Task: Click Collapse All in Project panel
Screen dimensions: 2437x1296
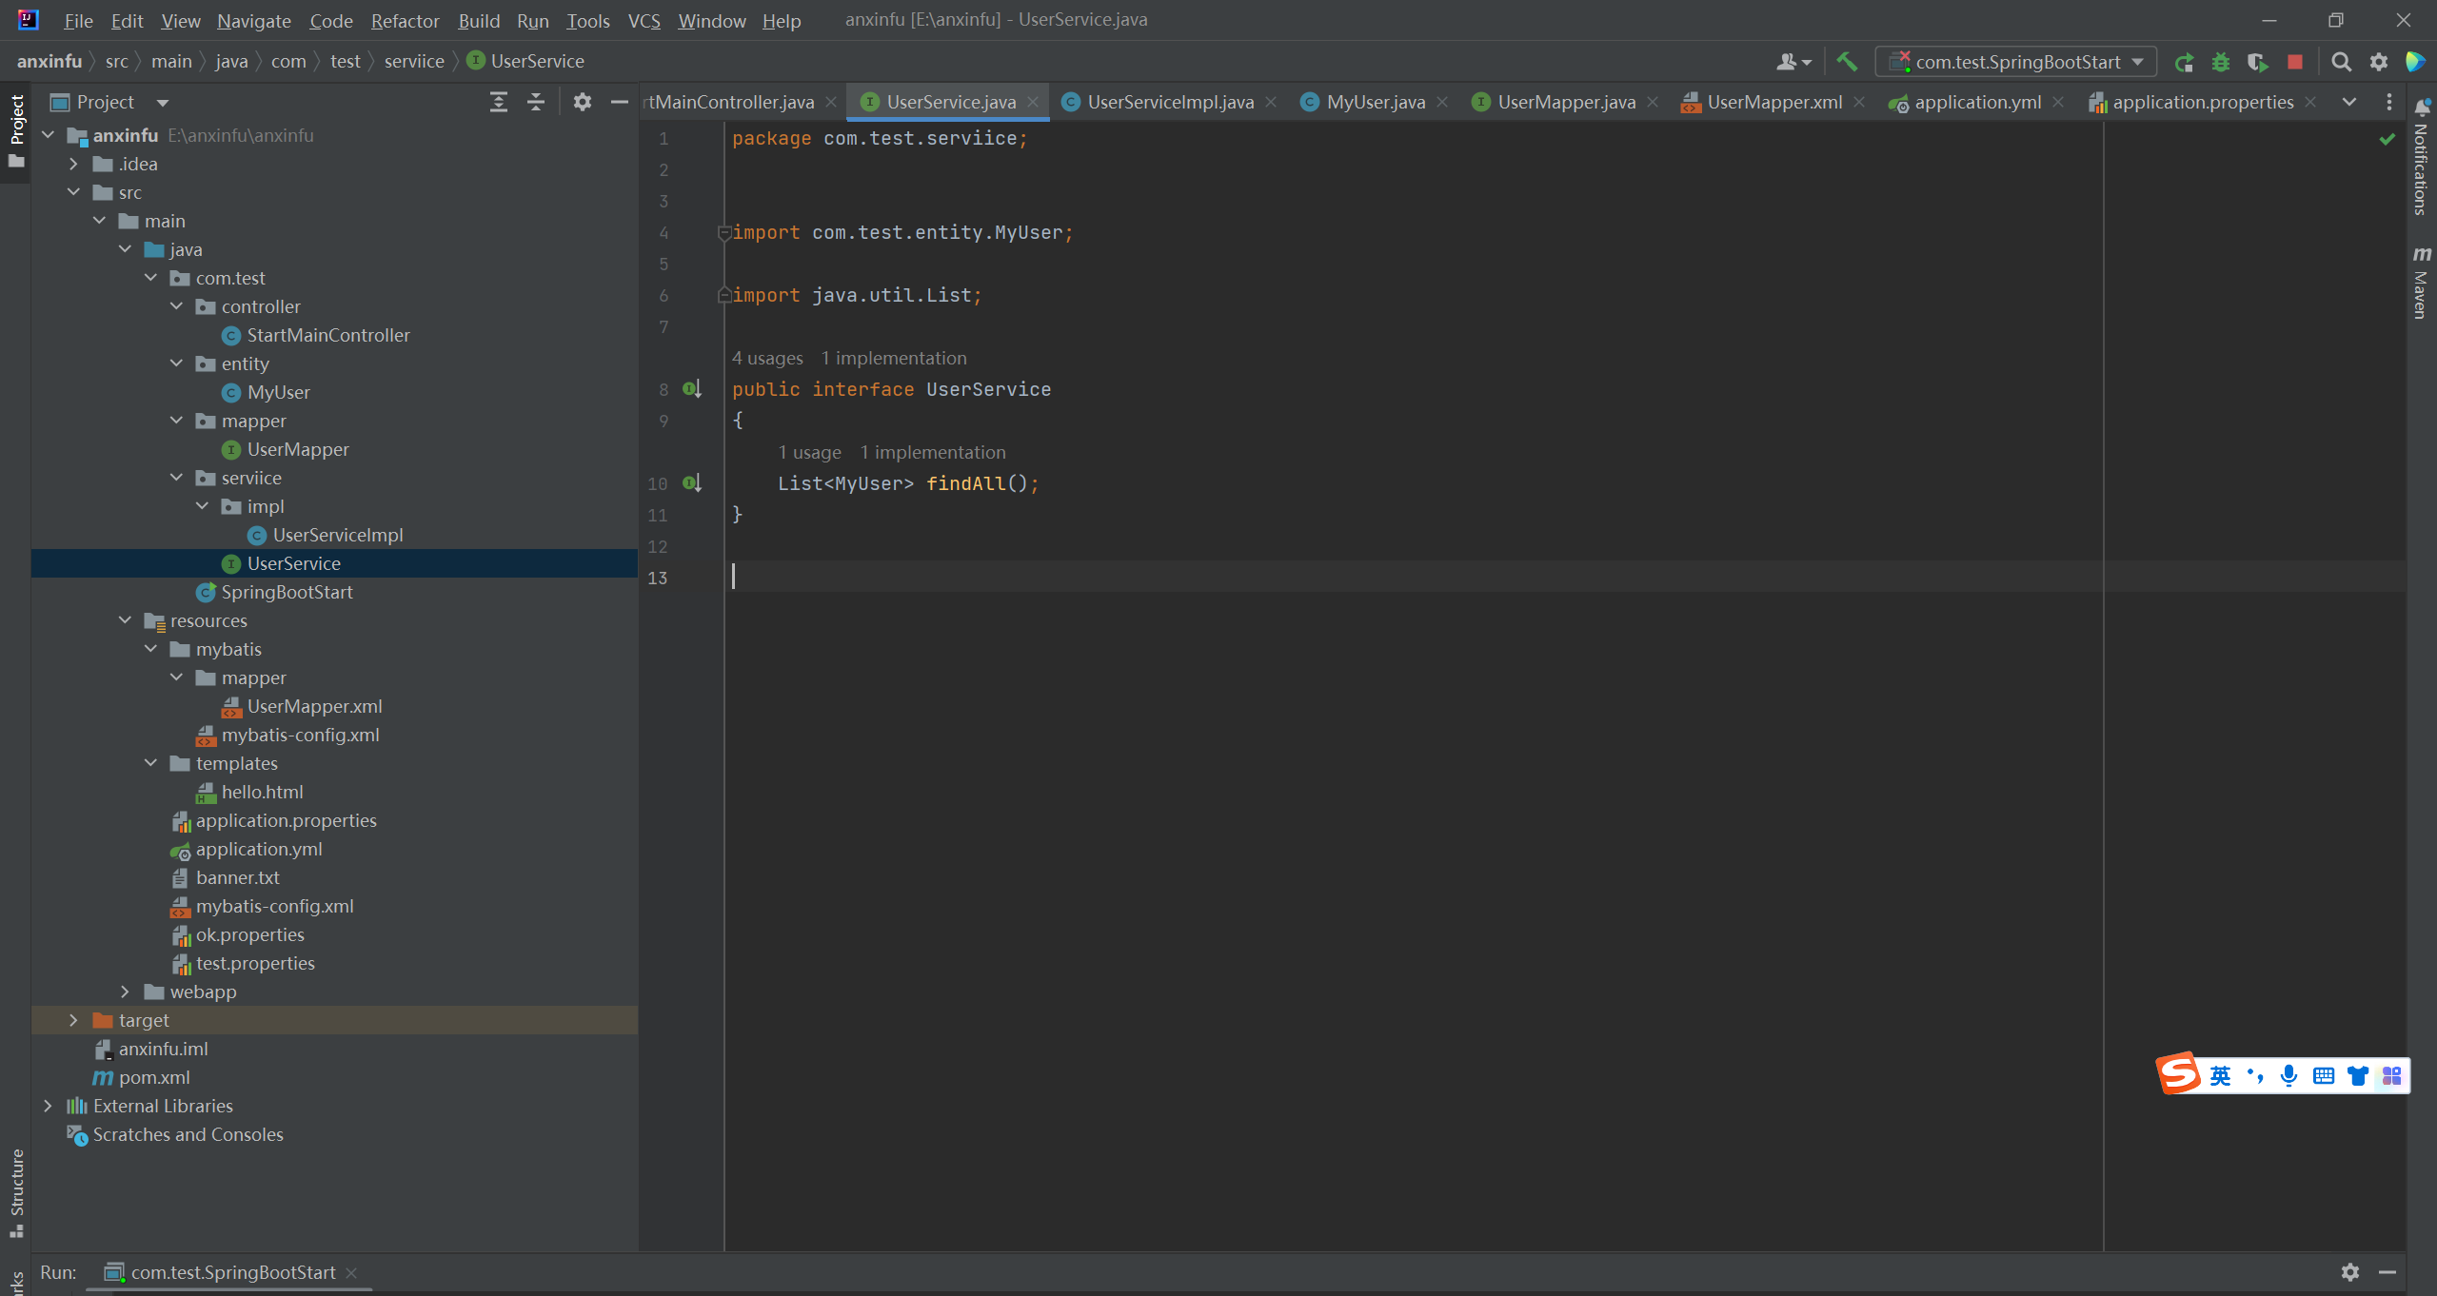Action: [x=536, y=102]
